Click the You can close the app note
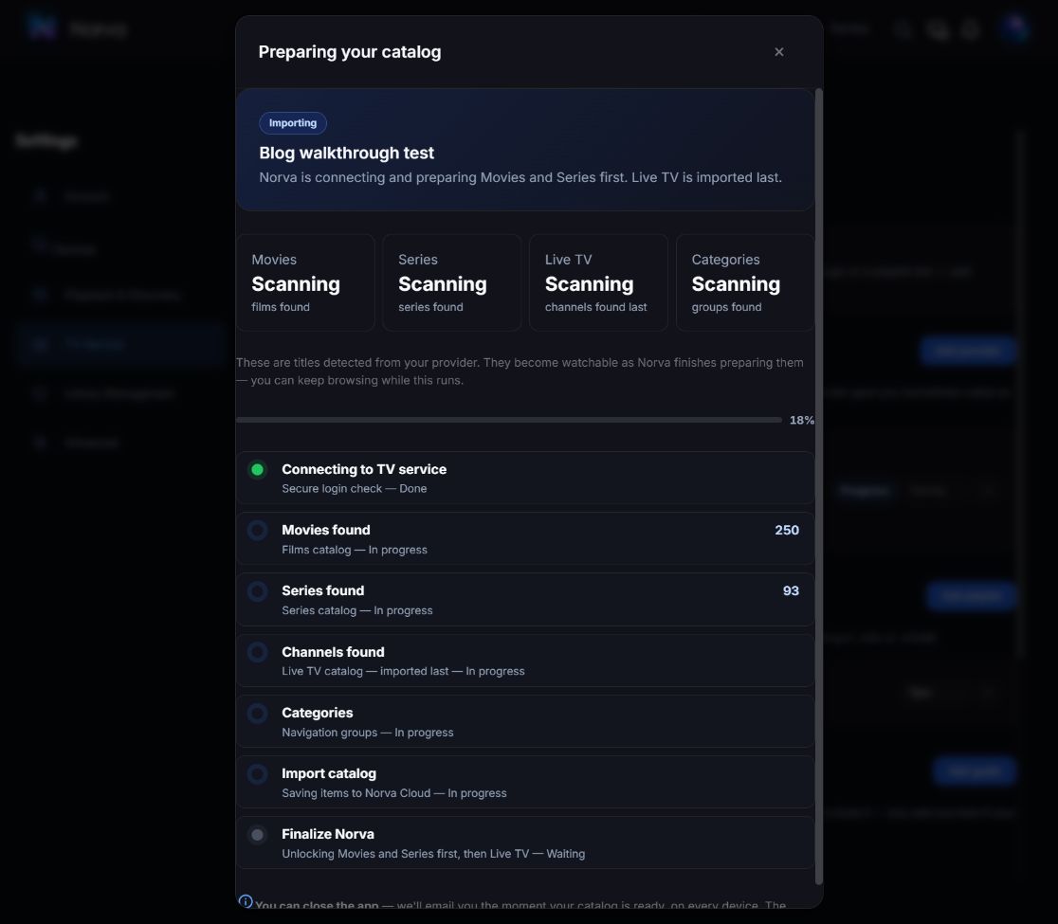The height and width of the screenshot is (924, 1058). click(520, 904)
